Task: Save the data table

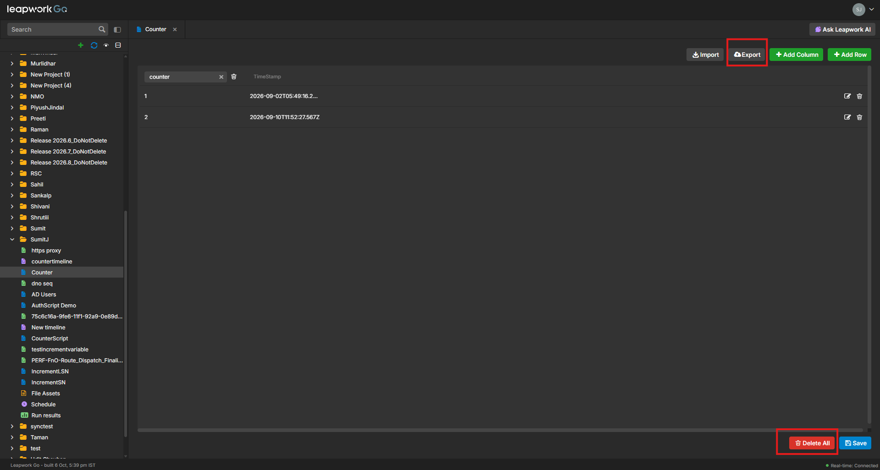Action: pyautogui.click(x=855, y=443)
